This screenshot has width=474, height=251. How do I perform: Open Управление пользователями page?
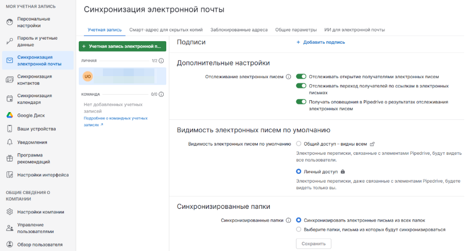tap(38, 228)
